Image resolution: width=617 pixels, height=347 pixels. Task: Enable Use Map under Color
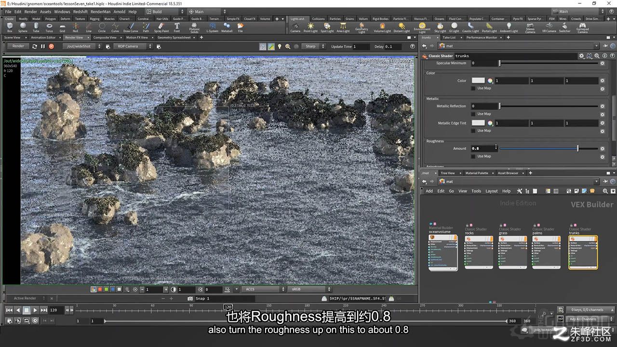tap(473, 88)
